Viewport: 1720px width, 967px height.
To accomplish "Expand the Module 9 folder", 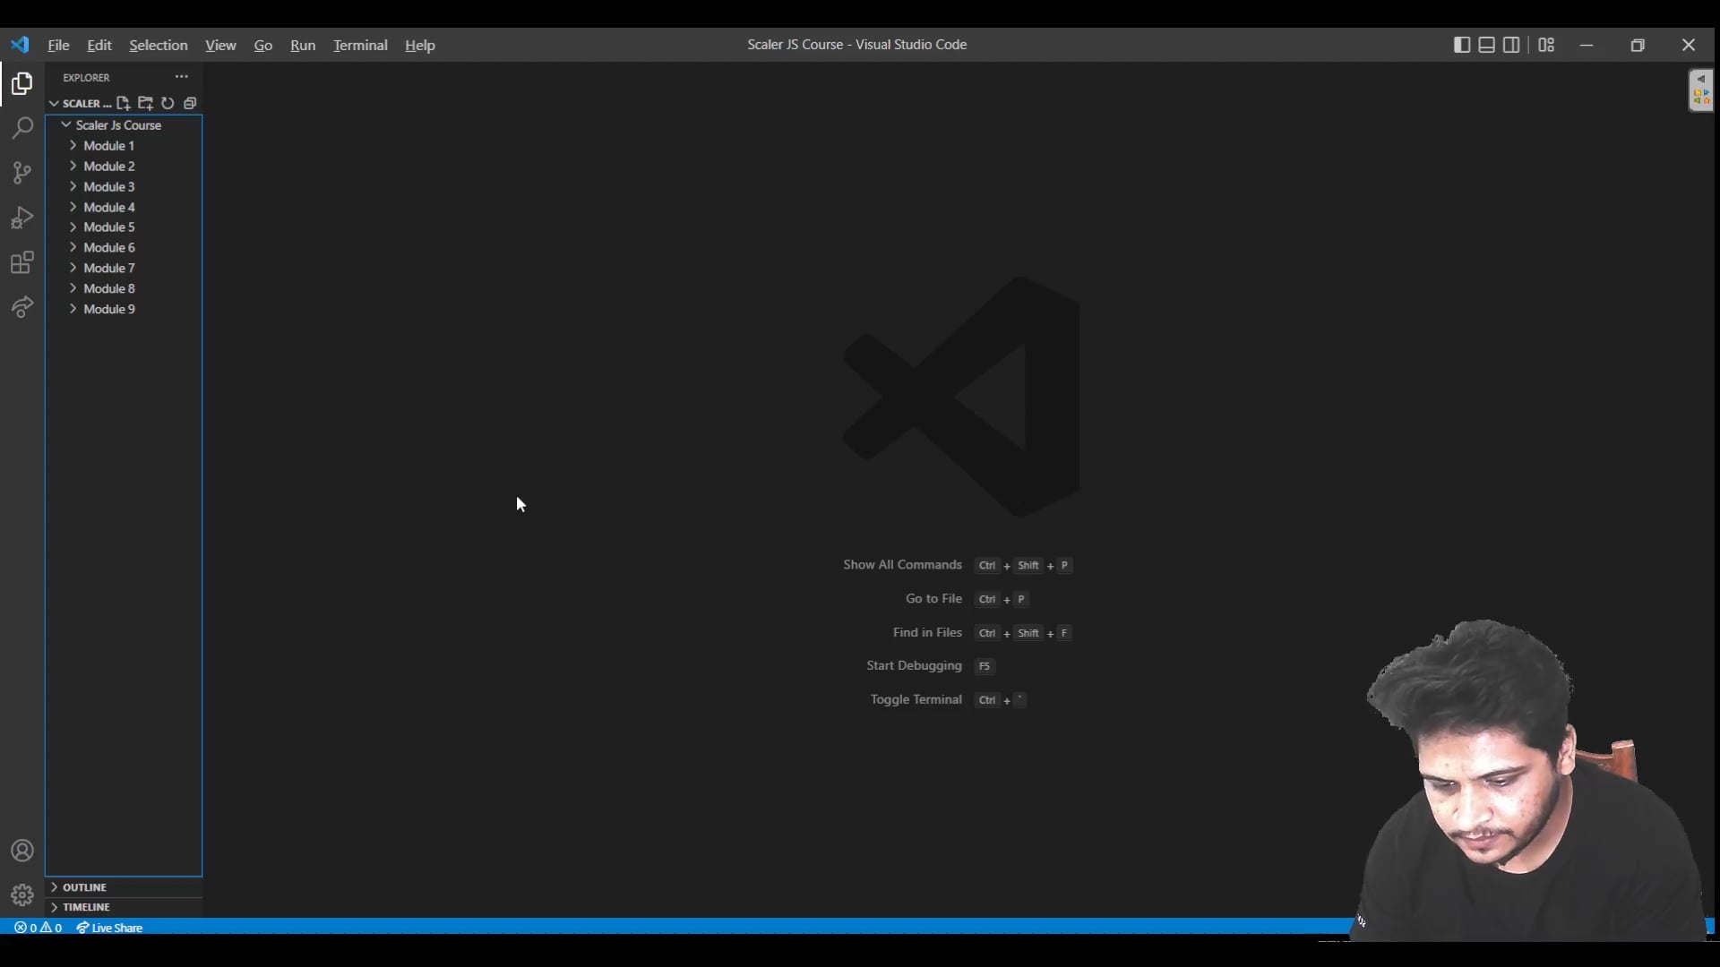I will tap(124, 309).
